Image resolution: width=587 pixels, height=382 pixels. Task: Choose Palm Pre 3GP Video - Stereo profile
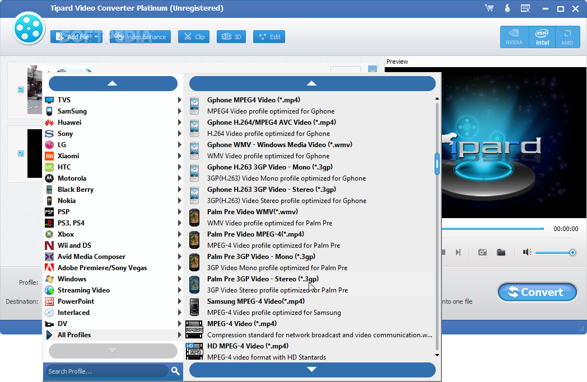coord(309,285)
